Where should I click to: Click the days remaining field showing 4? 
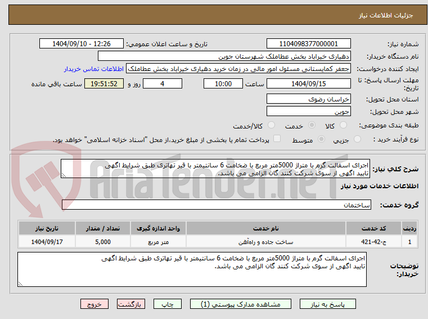pos(163,84)
